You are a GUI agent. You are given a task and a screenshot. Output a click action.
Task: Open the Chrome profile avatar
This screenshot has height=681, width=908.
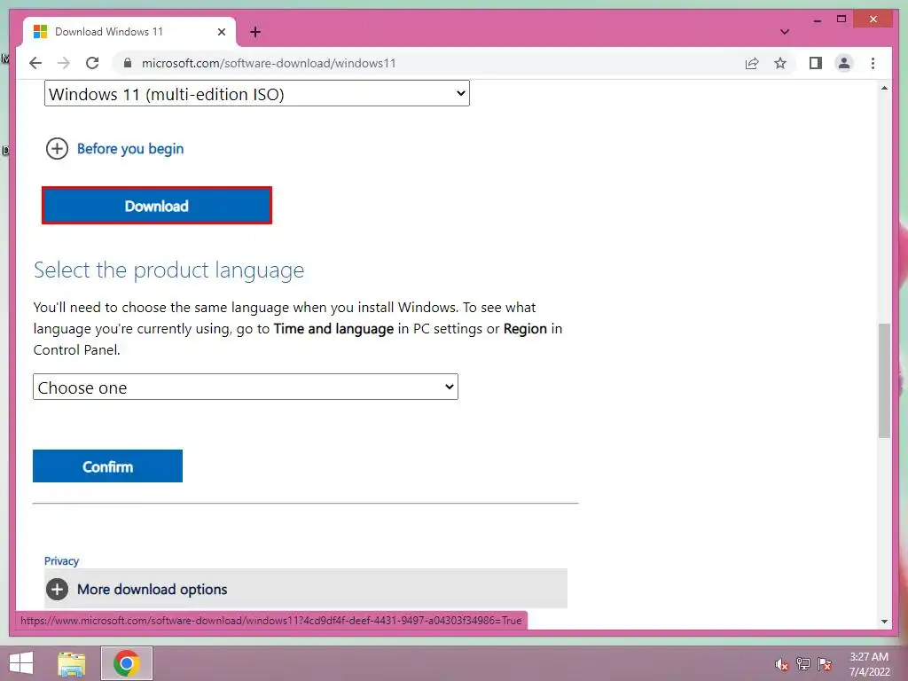(844, 63)
